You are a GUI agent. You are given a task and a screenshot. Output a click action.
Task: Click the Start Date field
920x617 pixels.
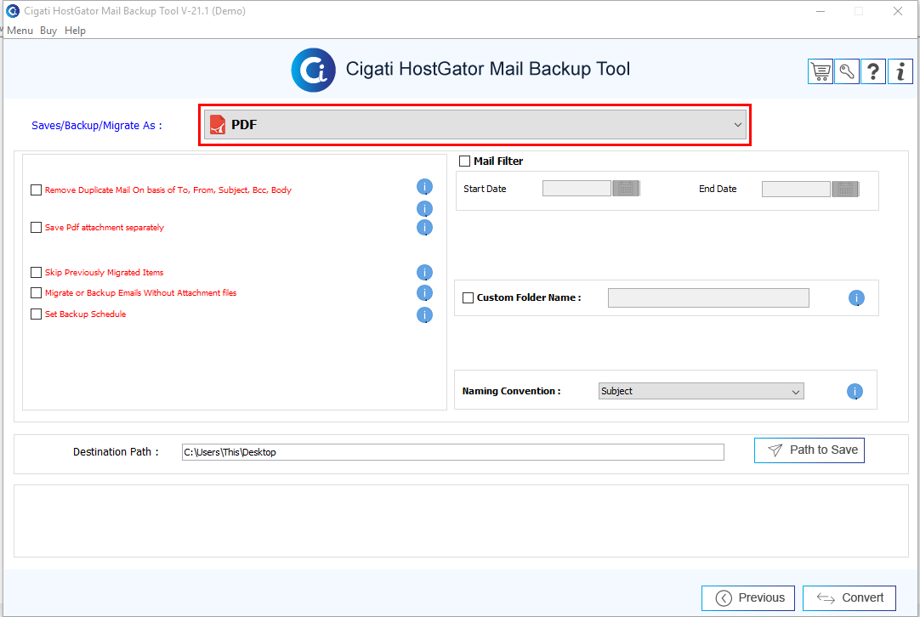point(576,189)
